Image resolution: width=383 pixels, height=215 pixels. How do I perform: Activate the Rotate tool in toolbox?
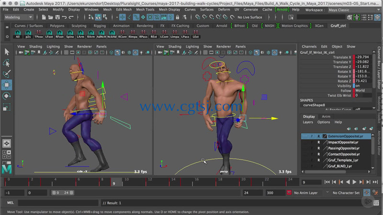pyautogui.click(x=7, y=96)
